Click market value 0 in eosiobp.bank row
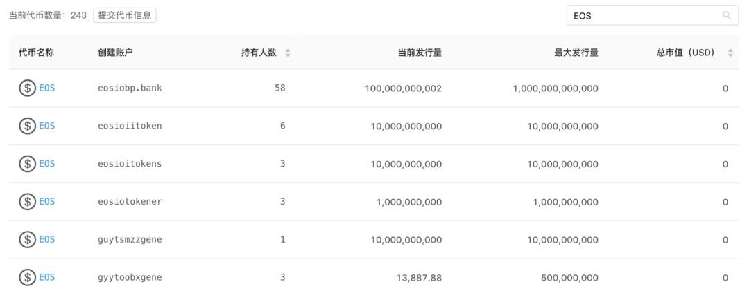Screen dimensions: 749x291 click(725, 88)
